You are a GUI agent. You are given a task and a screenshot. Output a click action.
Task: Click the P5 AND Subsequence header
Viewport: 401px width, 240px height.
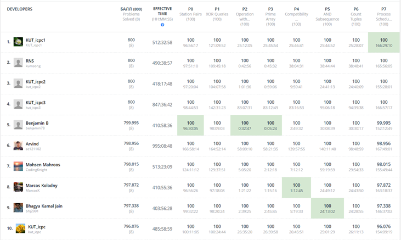(x=327, y=16)
